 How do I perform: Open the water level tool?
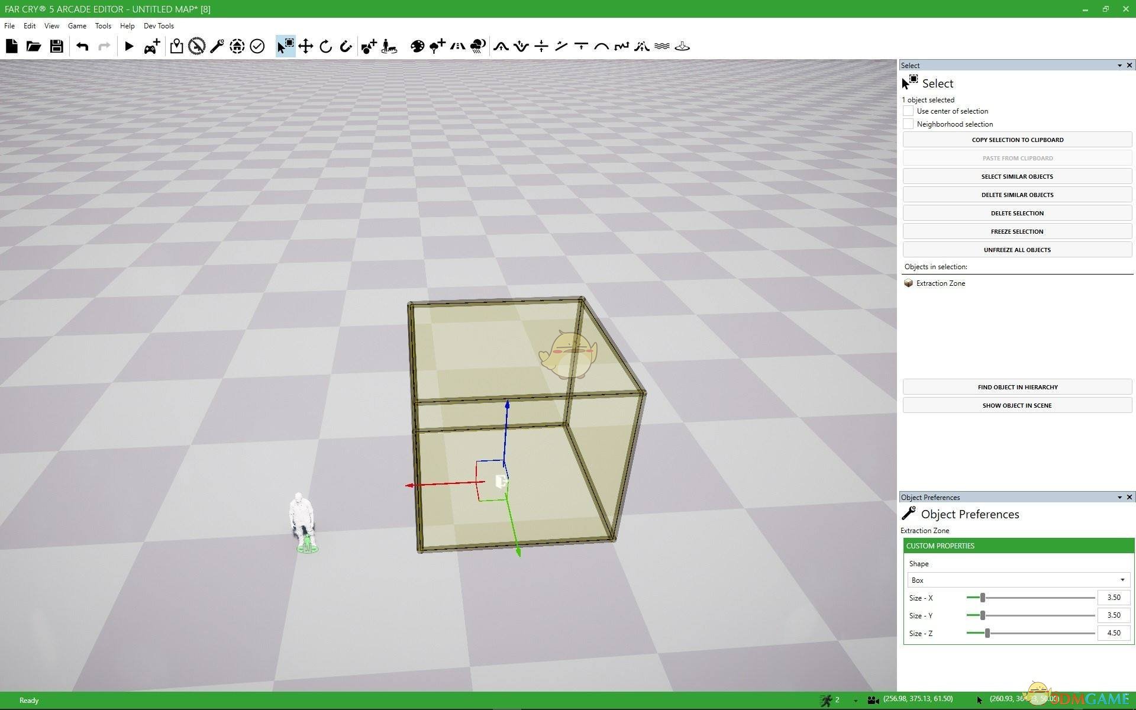click(662, 46)
